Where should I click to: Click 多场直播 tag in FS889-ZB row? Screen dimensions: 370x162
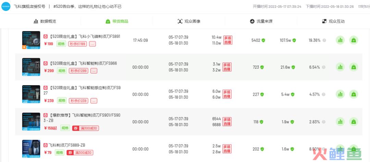point(227,149)
